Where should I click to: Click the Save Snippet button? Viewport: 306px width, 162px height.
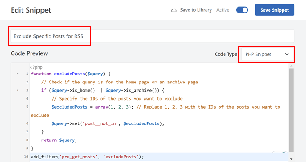point(274,10)
